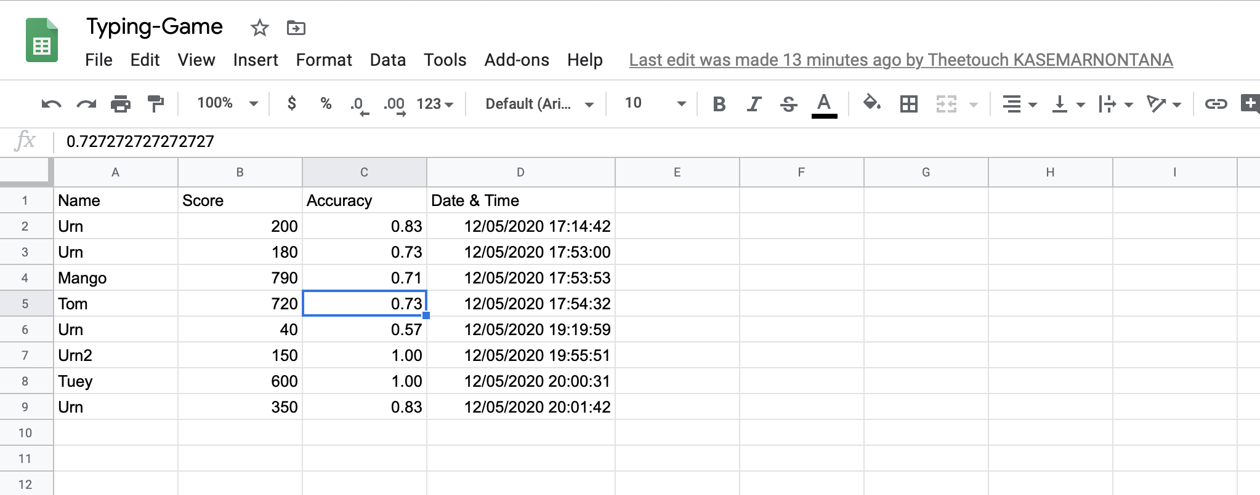Star the Typing-Game document

pyautogui.click(x=260, y=28)
